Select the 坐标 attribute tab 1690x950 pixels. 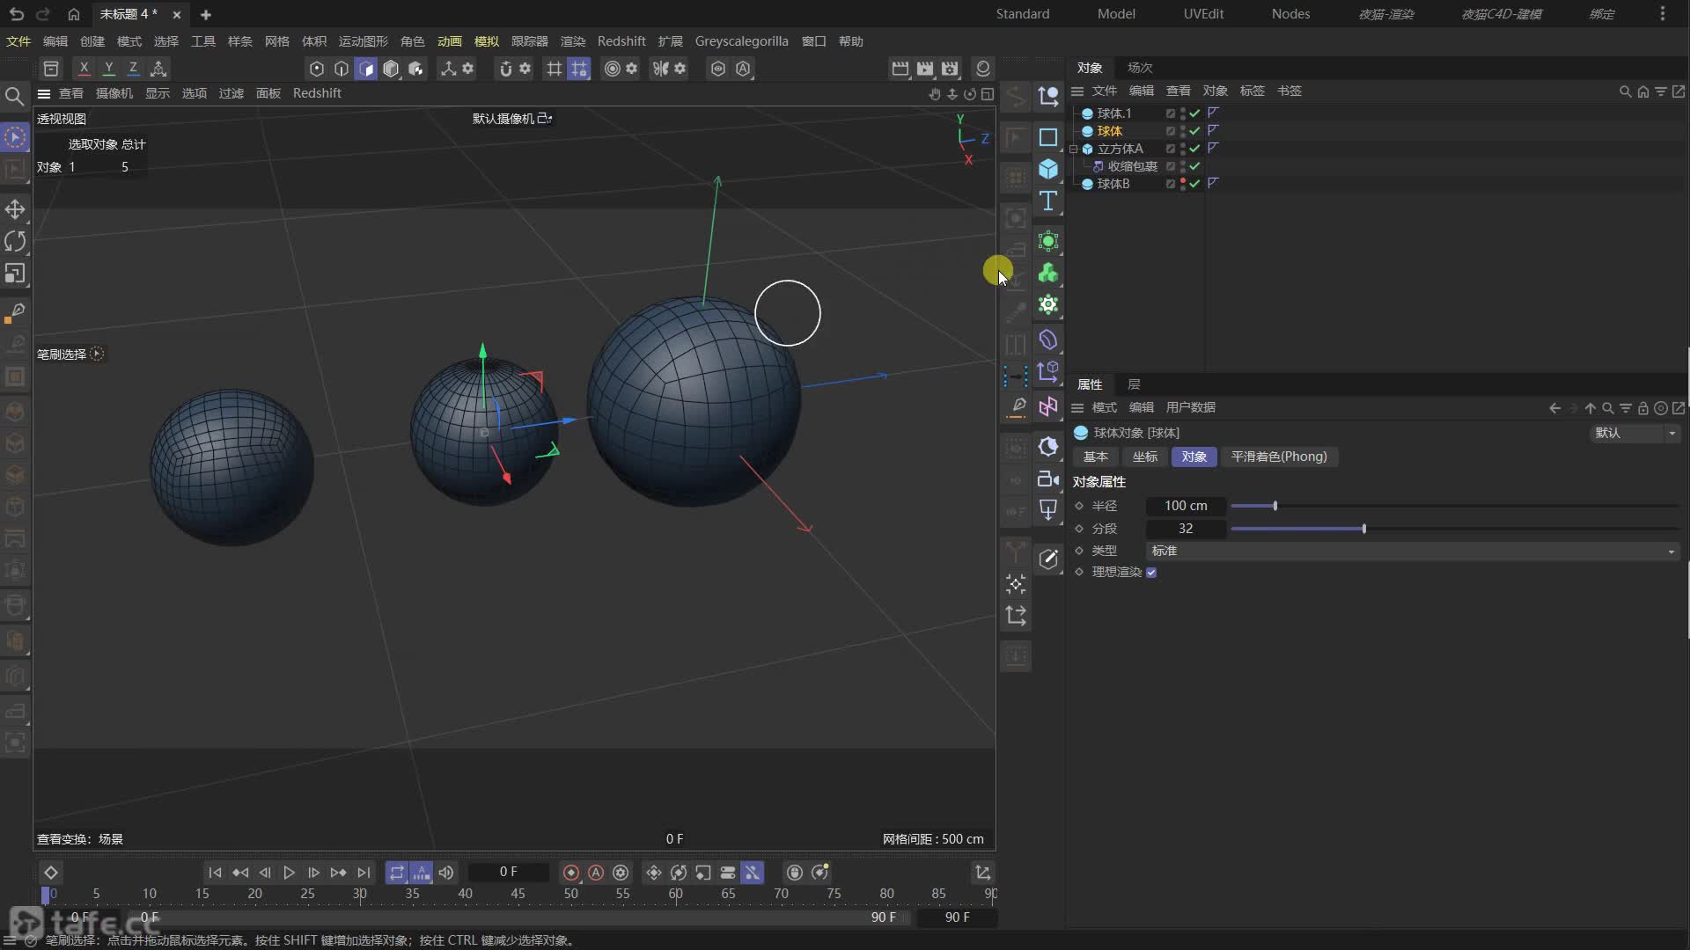1145,457
